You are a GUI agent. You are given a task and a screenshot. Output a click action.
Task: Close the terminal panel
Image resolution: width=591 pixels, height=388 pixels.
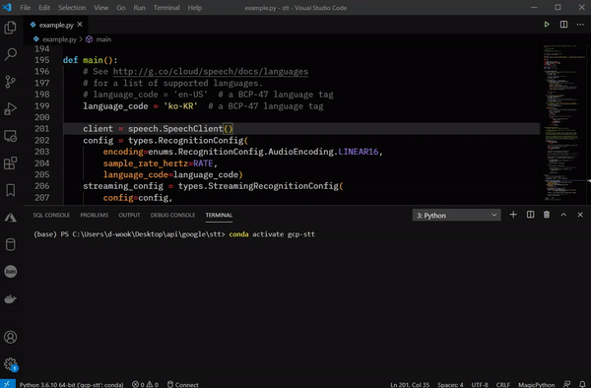(x=580, y=215)
